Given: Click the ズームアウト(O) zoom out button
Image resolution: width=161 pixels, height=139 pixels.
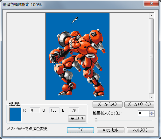Looking at the screenshot, I should click(x=139, y=105).
